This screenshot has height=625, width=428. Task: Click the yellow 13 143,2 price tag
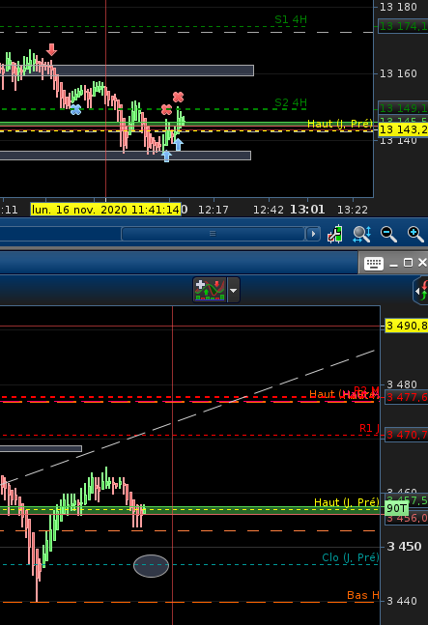tap(403, 130)
